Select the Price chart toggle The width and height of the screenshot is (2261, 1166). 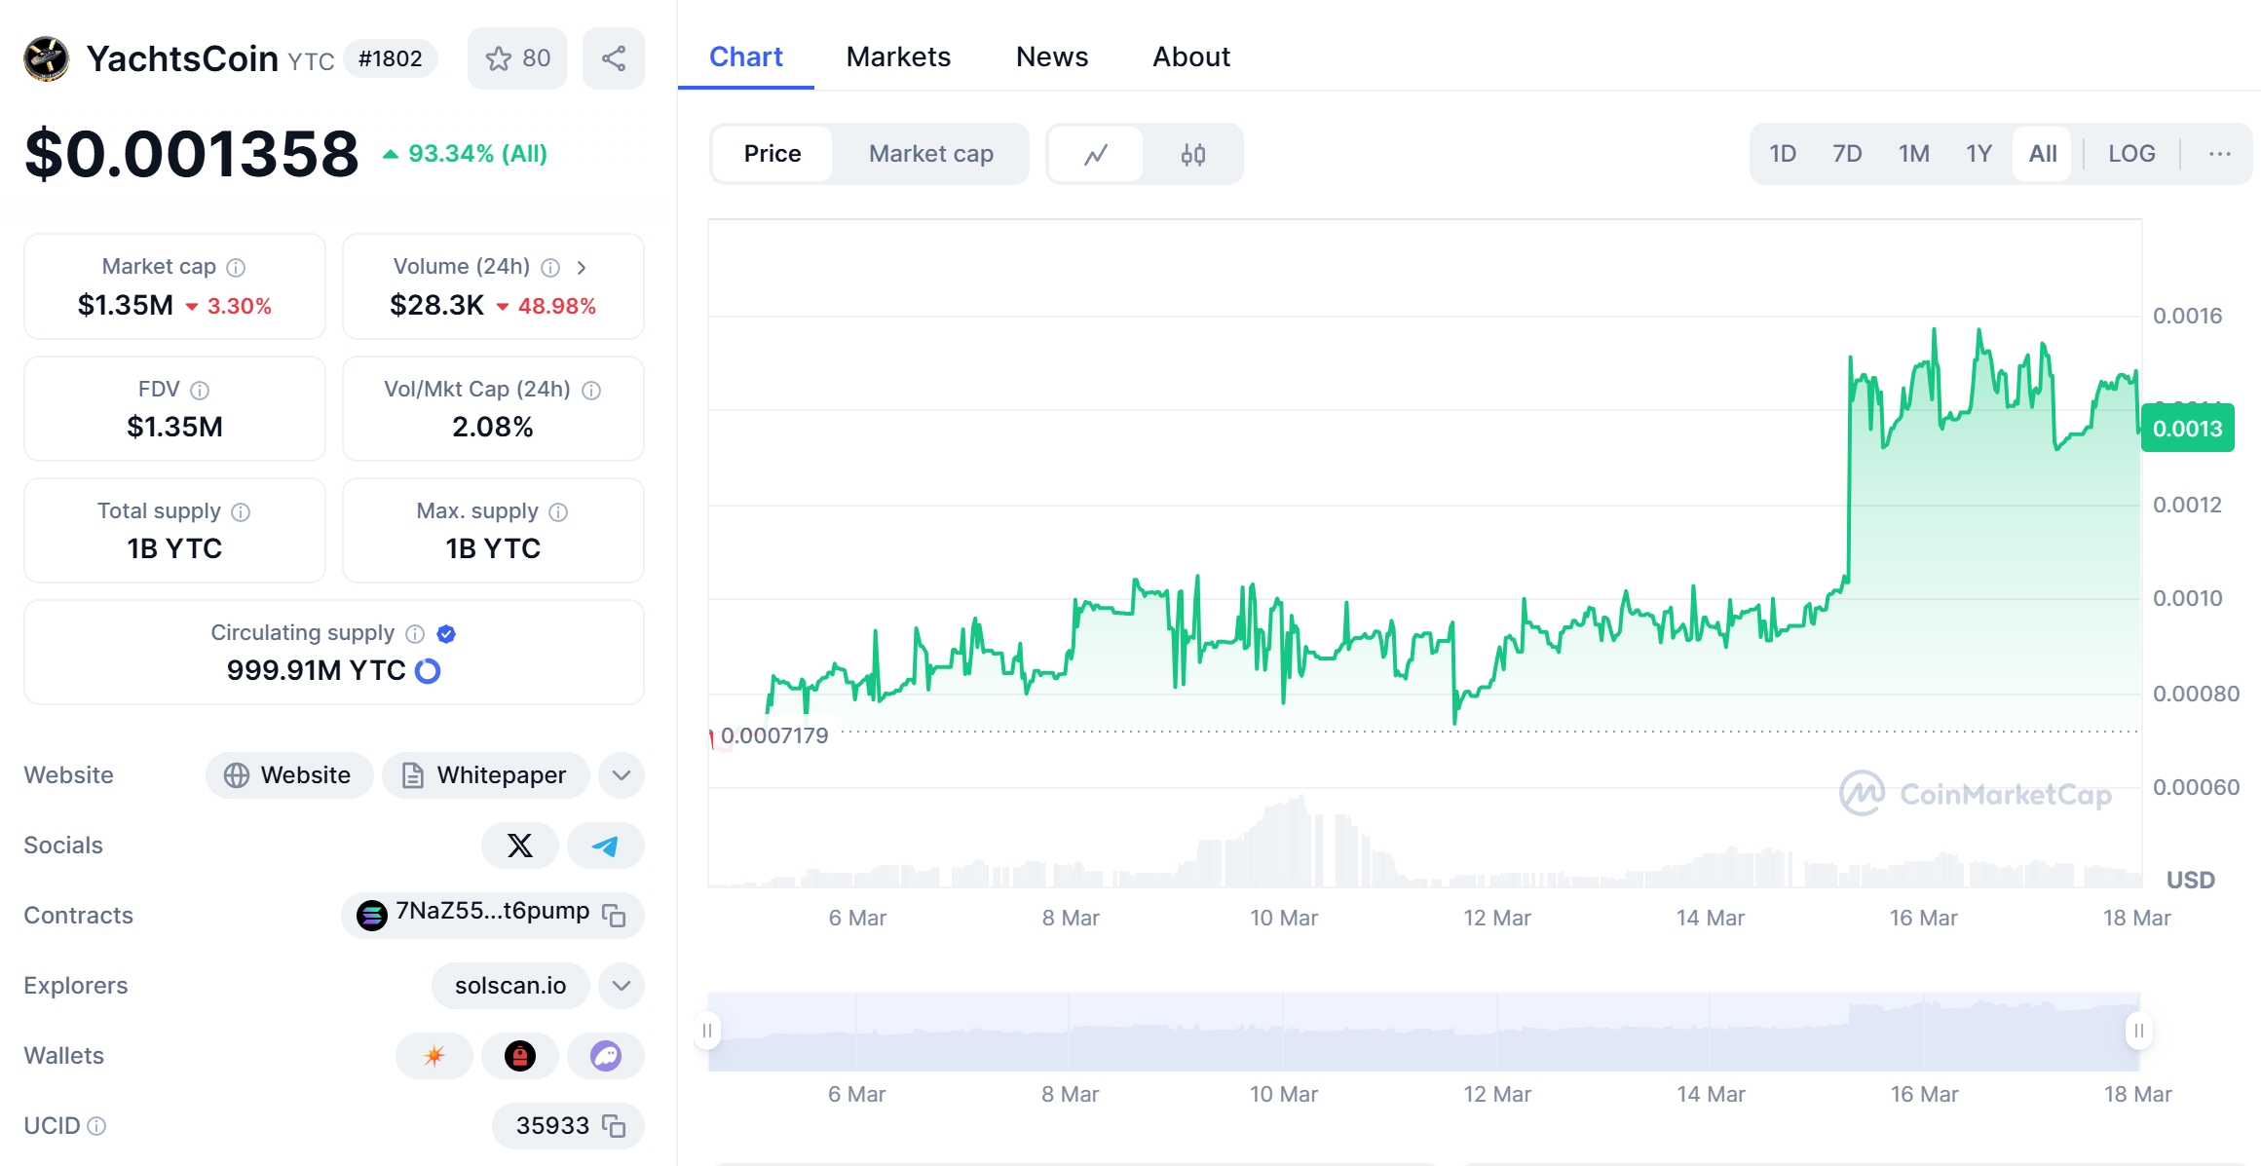click(773, 154)
